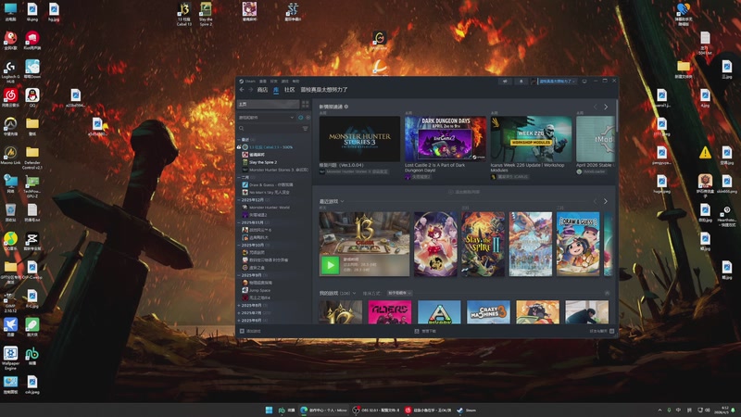Open the Help menu in Steam

[x=295, y=81]
